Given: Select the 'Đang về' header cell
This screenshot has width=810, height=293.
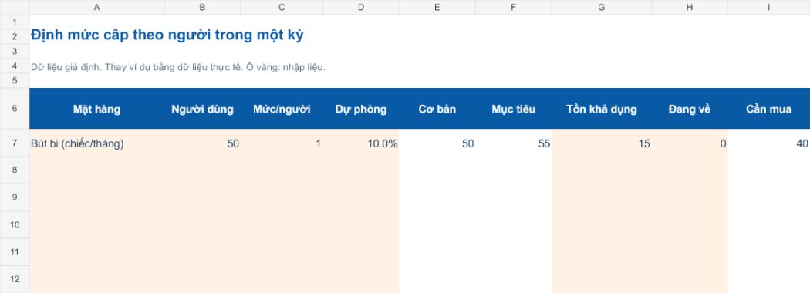Looking at the screenshot, I should [x=690, y=109].
